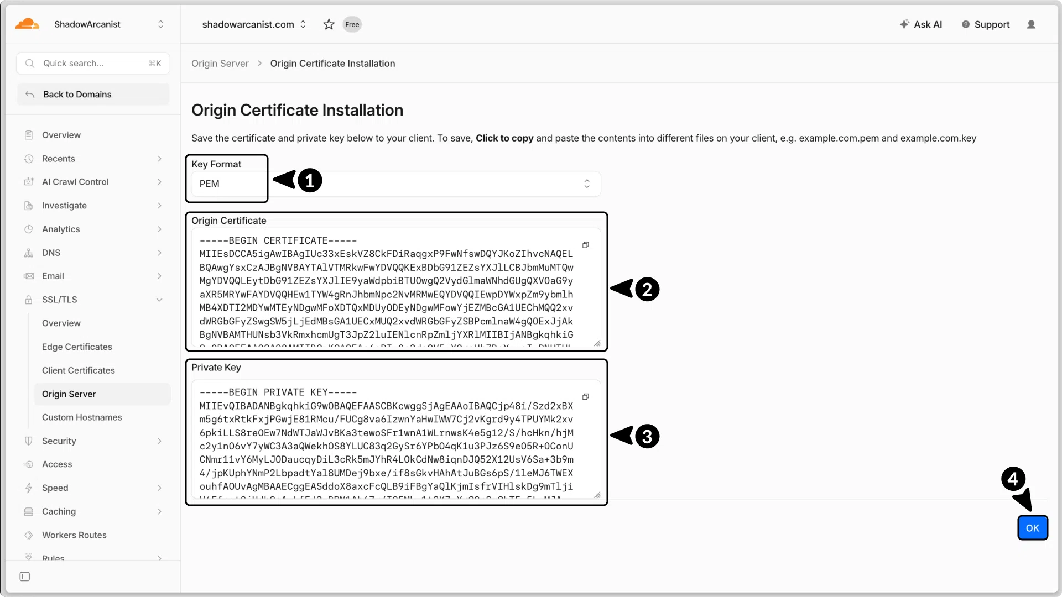Go to Access menu item
Image resolution: width=1062 pixels, height=597 pixels.
93,464
